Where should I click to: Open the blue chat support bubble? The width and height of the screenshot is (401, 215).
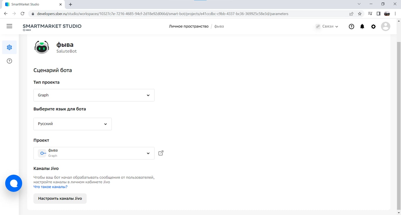pos(14,183)
